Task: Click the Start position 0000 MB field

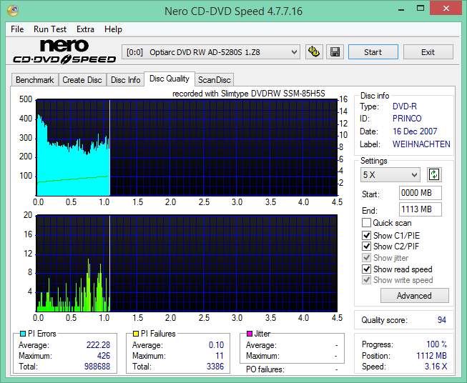Action: (420, 193)
